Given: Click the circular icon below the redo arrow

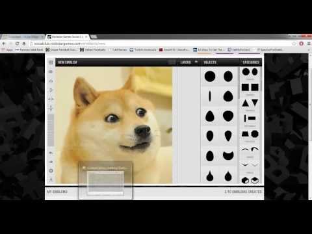Looking at the screenshot, I should (51, 171).
